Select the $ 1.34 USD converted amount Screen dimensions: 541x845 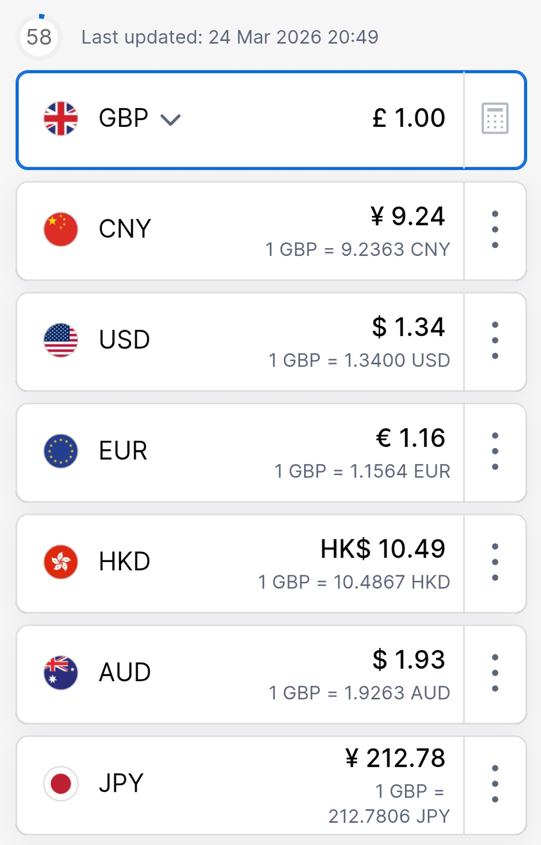click(408, 327)
